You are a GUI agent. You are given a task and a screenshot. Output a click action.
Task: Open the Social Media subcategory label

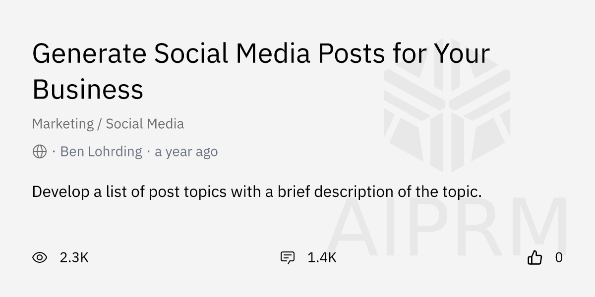(x=145, y=124)
